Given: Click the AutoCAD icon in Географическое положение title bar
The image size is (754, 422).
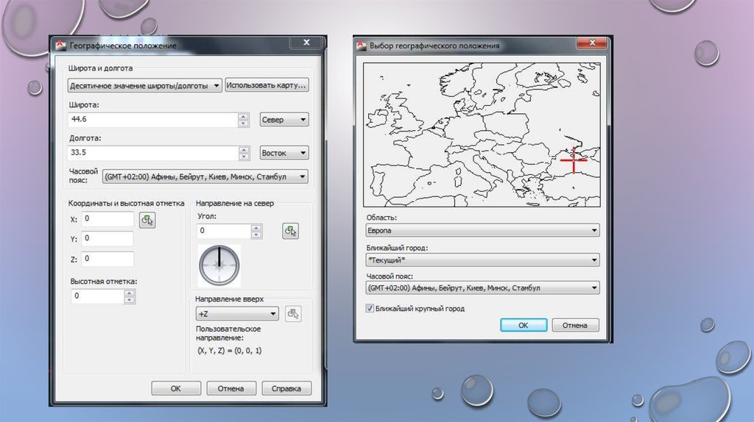Looking at the screenshot, I should (x=62, y=46).
